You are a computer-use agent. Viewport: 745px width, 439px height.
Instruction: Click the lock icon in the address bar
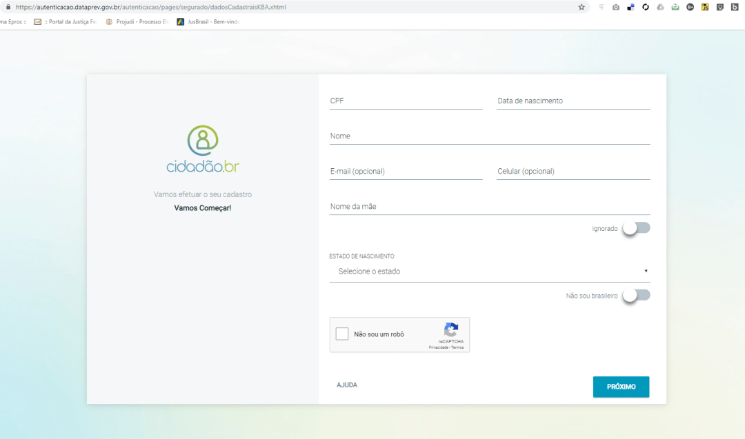tap(8, 7)
